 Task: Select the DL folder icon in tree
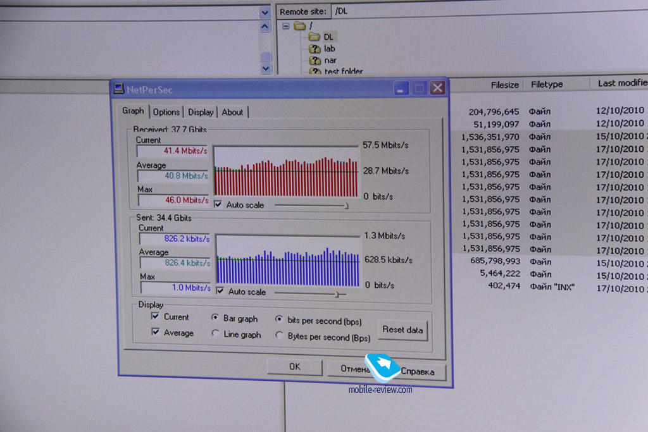(x=314, y=37)
